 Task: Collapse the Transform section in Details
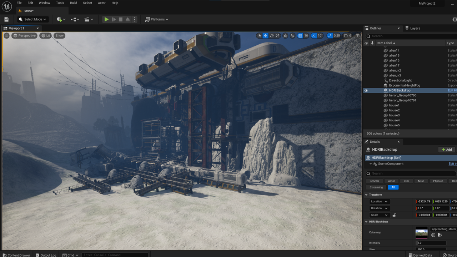(x=366, y=195)
